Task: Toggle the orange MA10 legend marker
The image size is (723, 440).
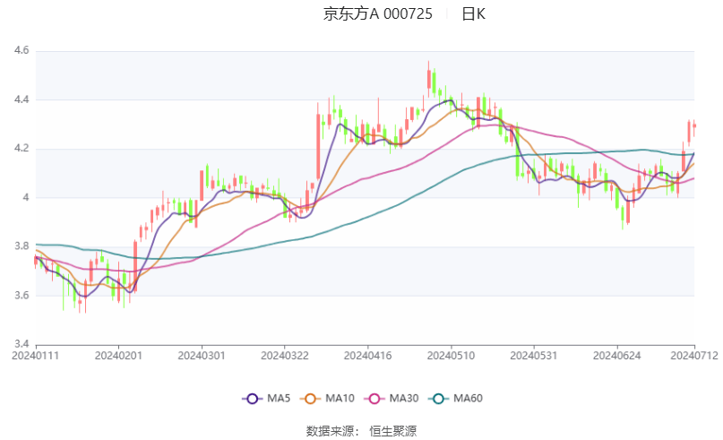Action: tap(312, 398)
